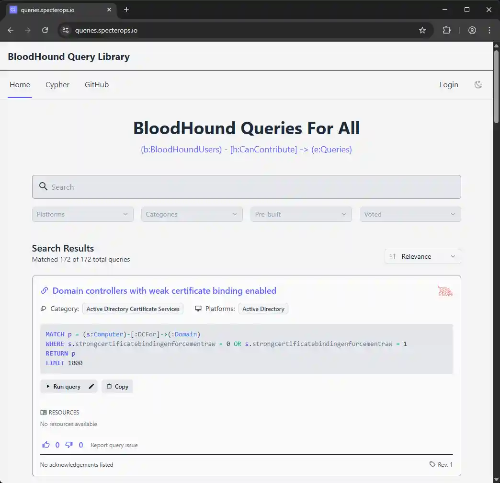Image resolution: width=500 pixels, height=483 pixels.
Task: Downvote the query with the thumbs down
Action: click(x=68, y=445)
